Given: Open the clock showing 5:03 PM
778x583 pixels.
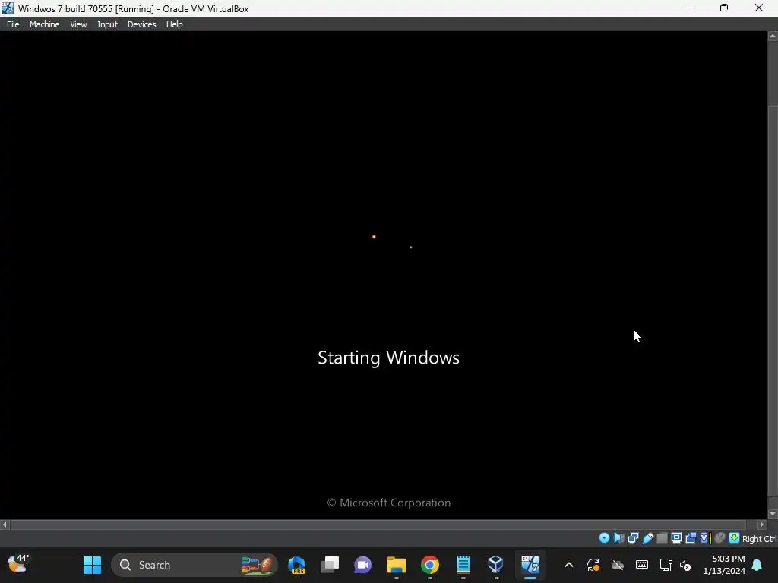Looking at the screenshot, I should 724,565.
